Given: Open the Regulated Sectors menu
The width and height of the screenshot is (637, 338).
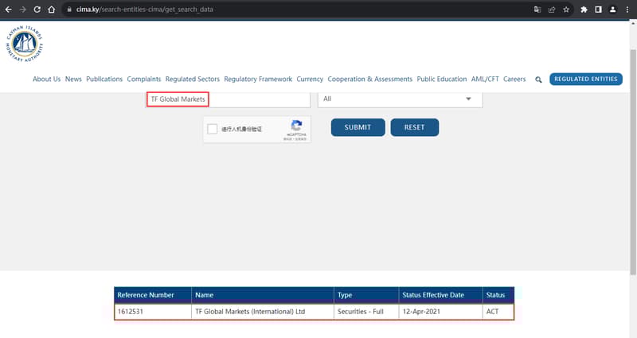Looking at the screenshot, I should click(x=192, y=80).
